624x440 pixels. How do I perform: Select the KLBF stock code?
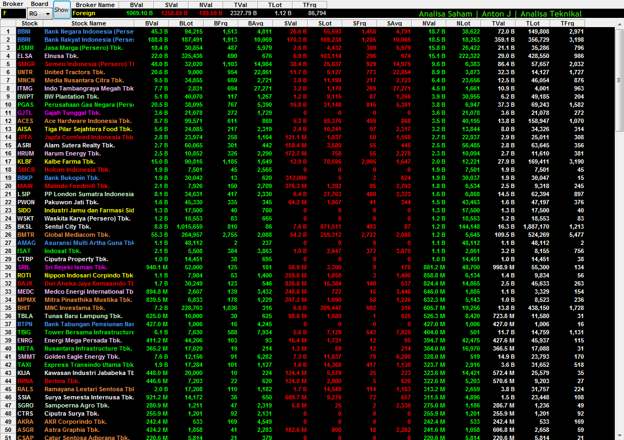point(25,161)
